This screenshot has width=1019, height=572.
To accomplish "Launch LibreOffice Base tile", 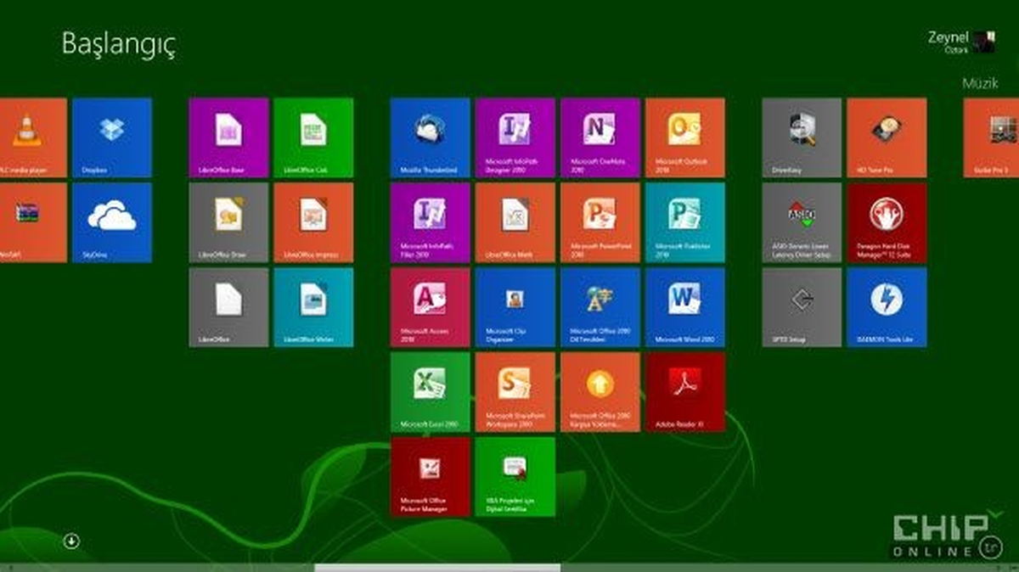I will pyautogui.click(x=228, y=137).
